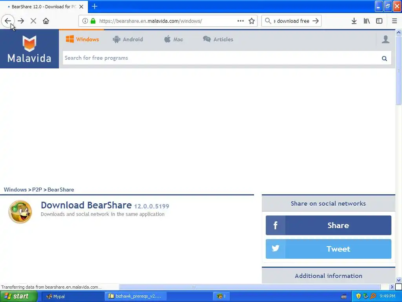Click the vertical scrollbar down arrow
Viewport: 402px width, 302px height.
(398, 280)
